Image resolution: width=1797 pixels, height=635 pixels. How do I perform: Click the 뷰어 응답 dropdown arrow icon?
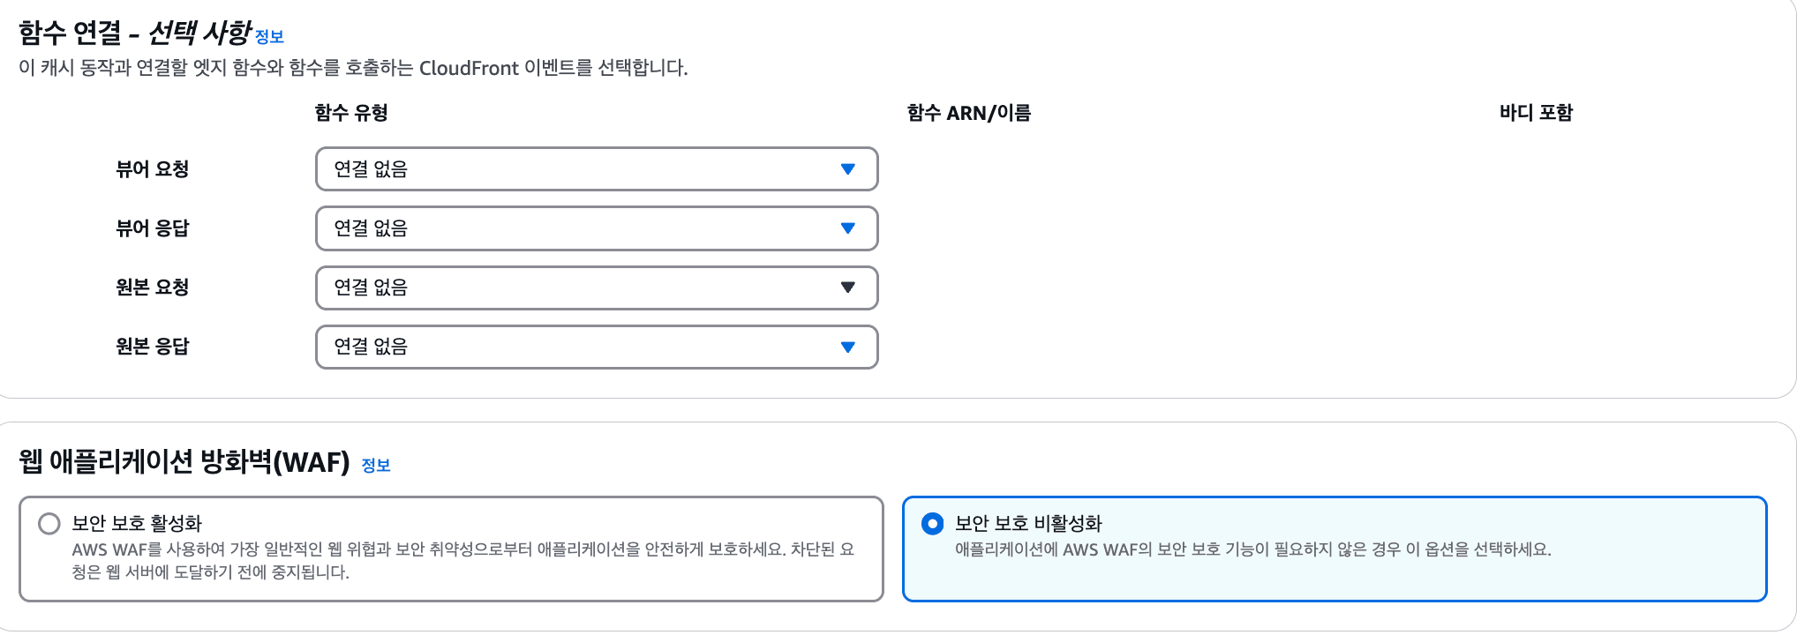pyautogui.click(x=848, y=228)
